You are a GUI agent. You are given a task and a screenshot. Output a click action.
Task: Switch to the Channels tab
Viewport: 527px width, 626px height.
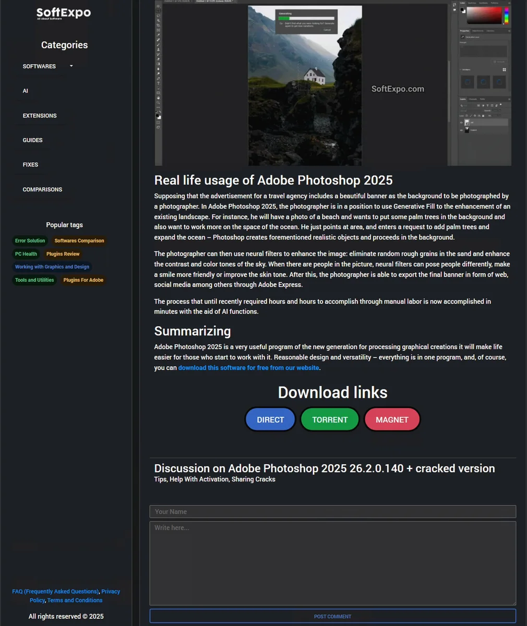(x=472, y=99)
